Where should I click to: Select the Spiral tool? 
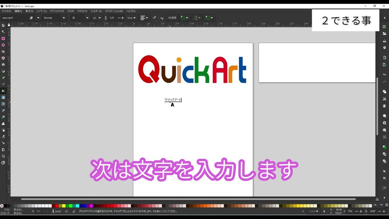3,64
